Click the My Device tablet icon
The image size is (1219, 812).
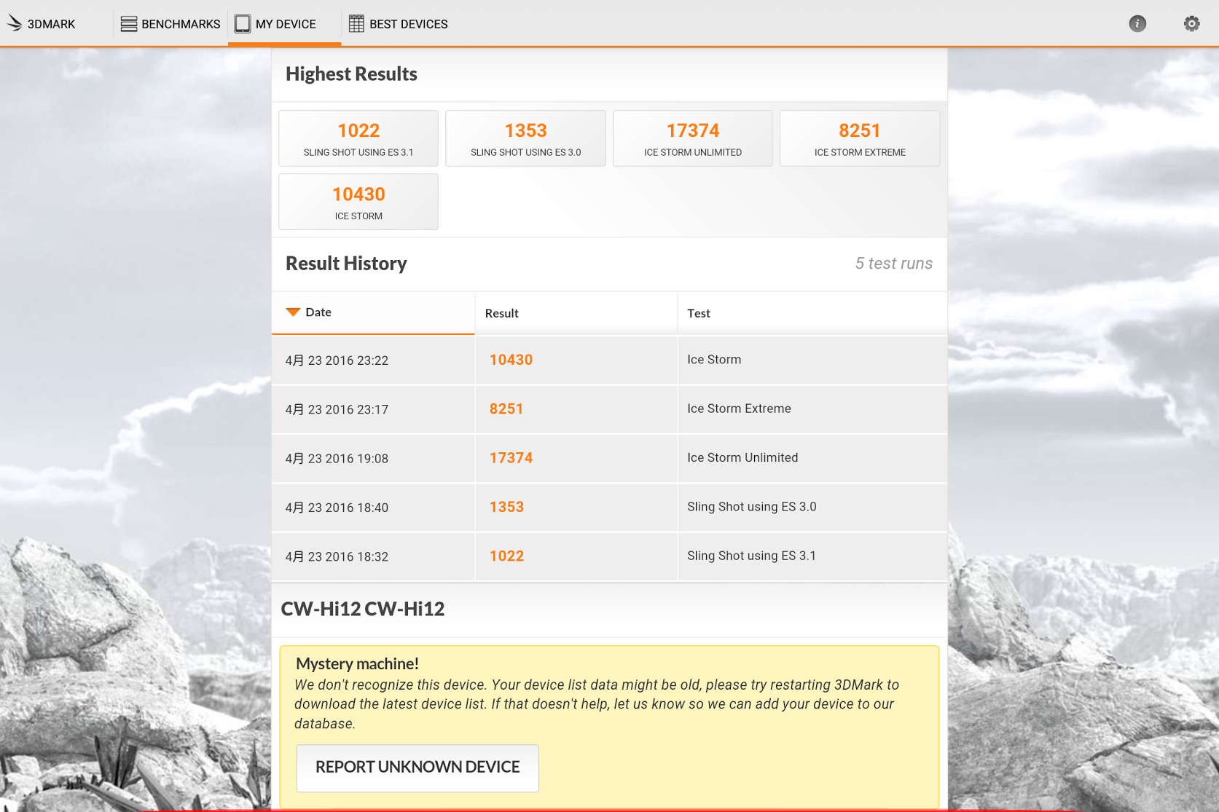[243, 24]
